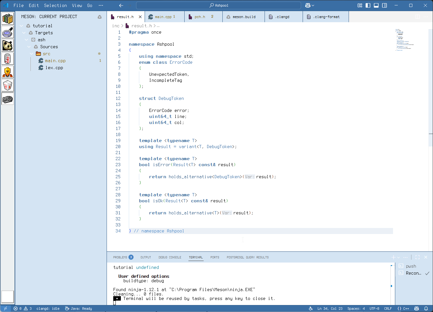Viewport: 433px width, 312px height.
Task: Click the takeout box icon
Action: coord(8,85)
